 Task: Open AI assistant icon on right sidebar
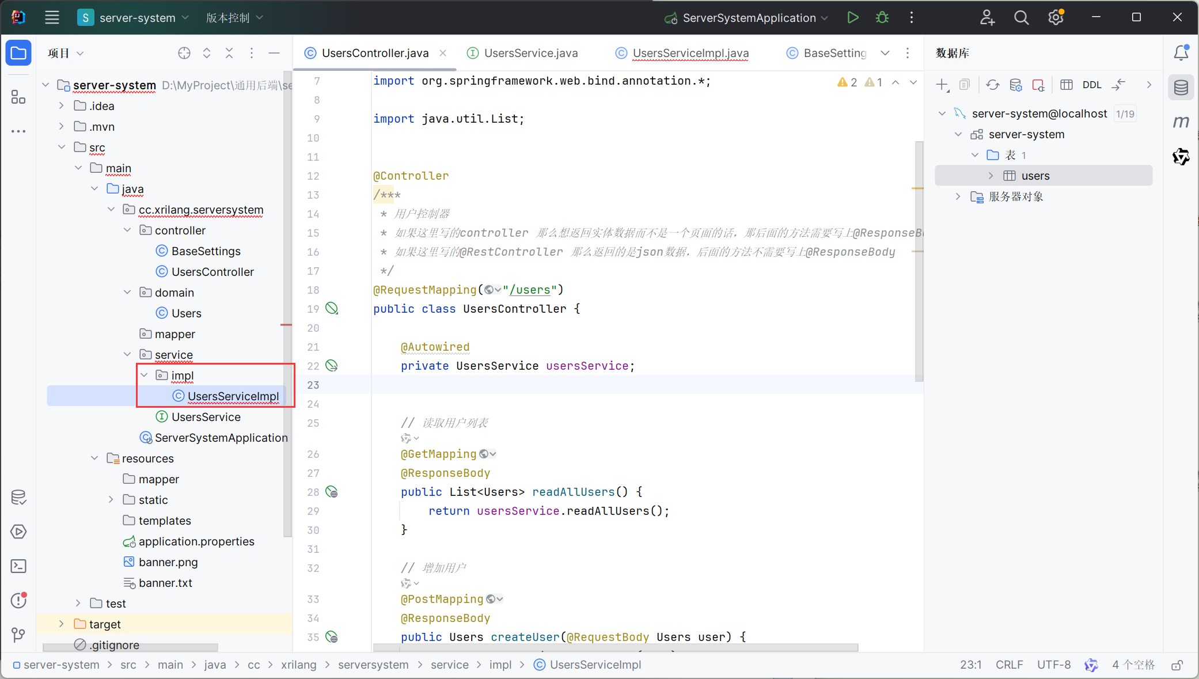[1181, 157]
